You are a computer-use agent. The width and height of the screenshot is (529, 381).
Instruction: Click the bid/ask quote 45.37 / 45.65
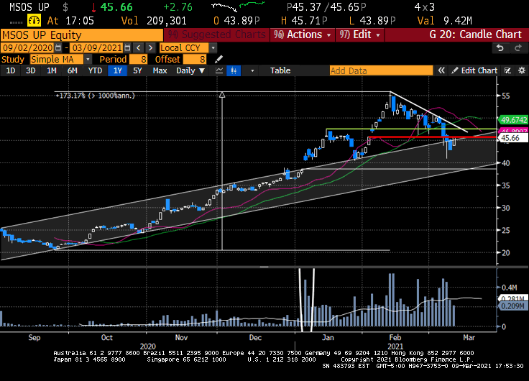coord(326,7)
